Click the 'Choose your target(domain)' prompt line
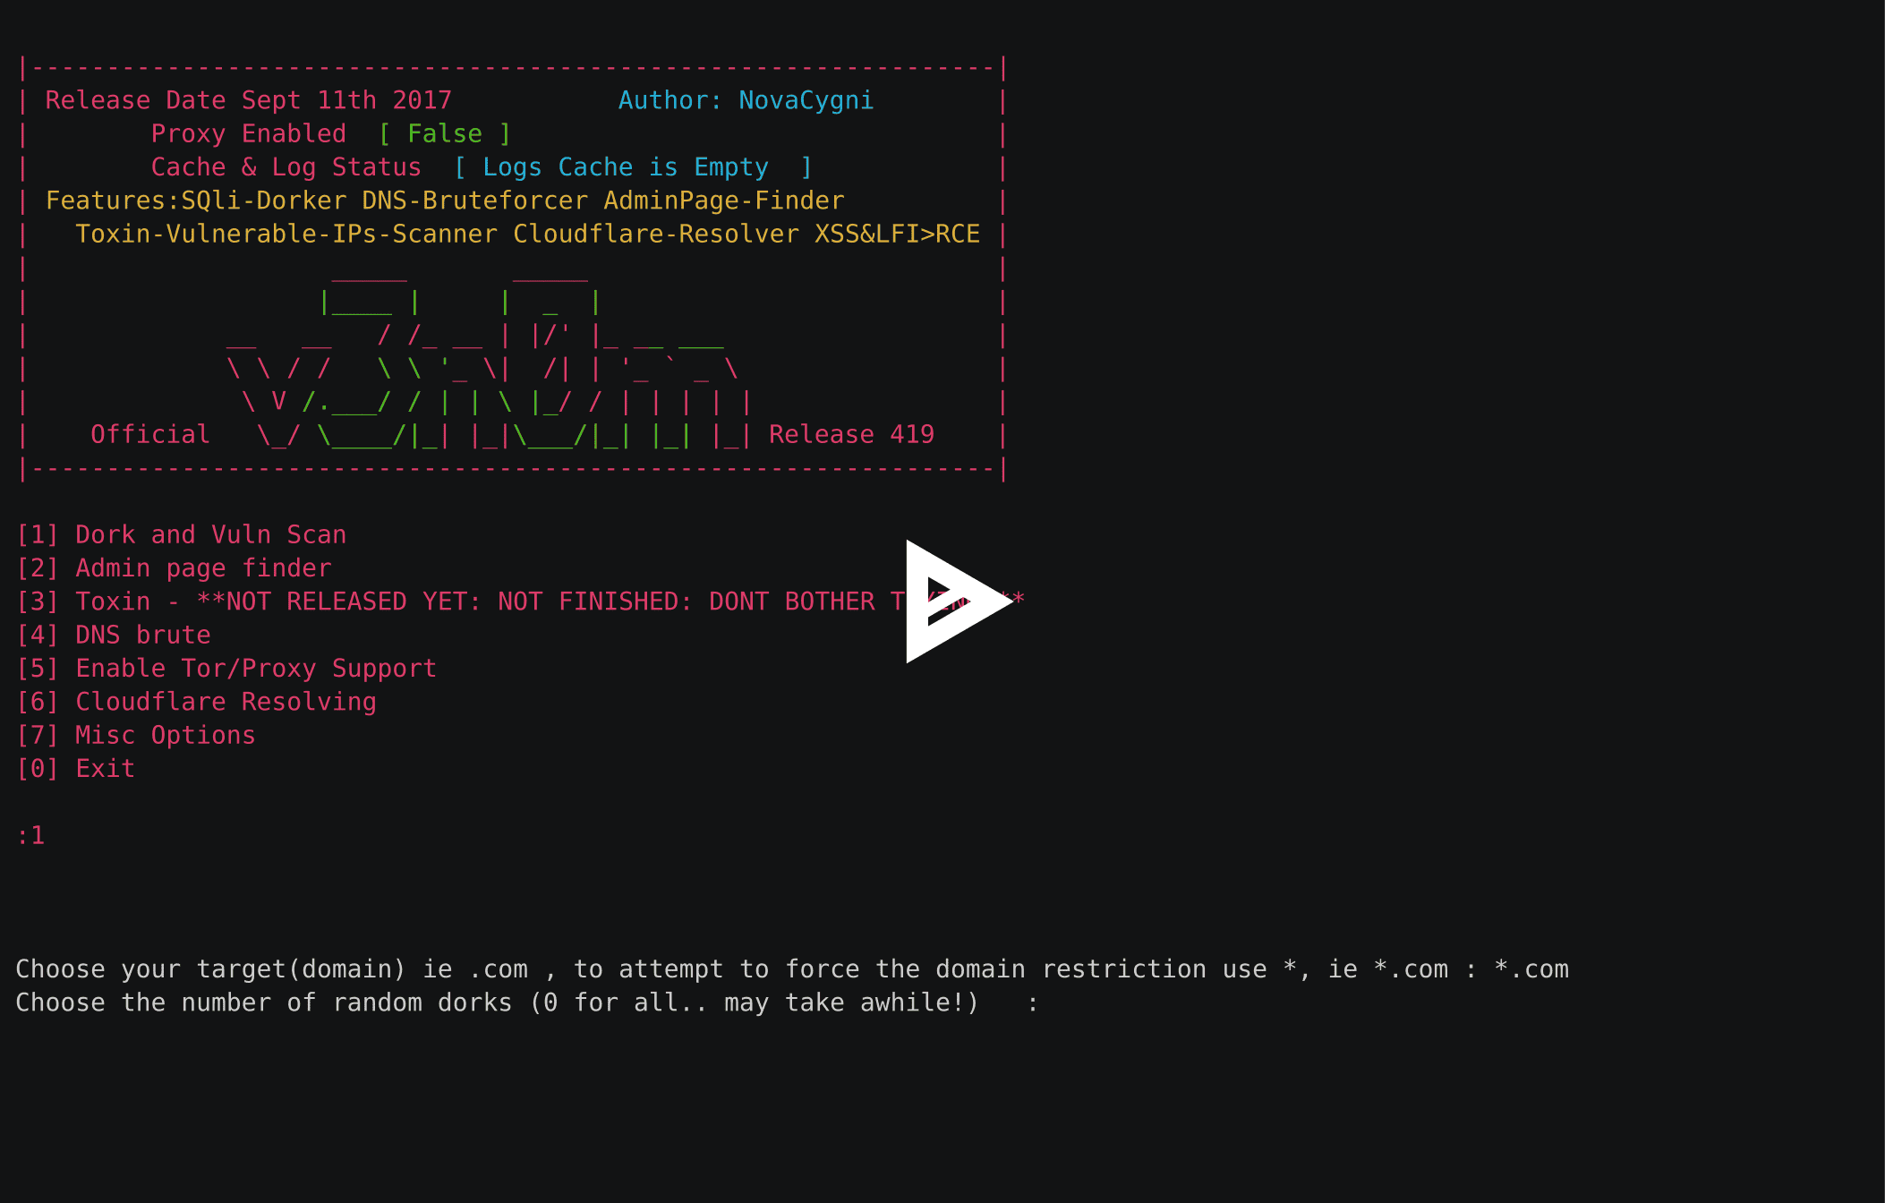Viewport: 1885px width, 1203px height. (x=792, y=970)
